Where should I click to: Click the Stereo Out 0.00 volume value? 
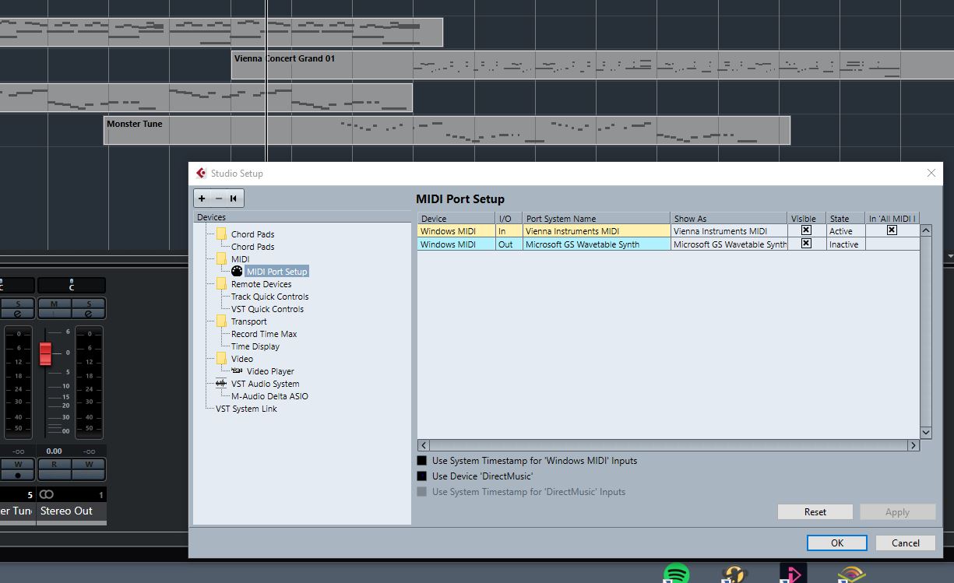tap(54, 451)
